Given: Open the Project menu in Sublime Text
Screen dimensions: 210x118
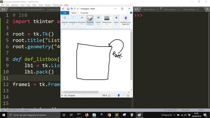Looking at the screenshot, I should coord(48,5).
